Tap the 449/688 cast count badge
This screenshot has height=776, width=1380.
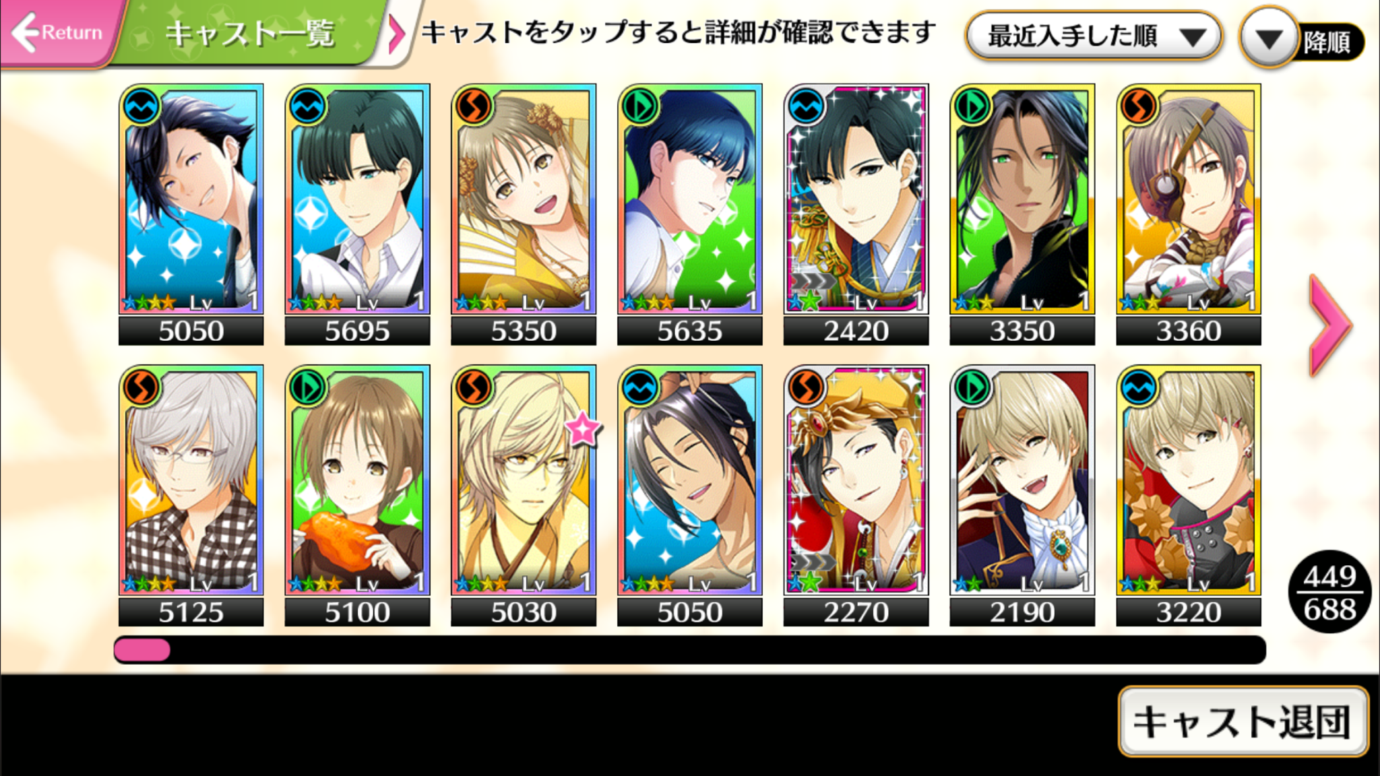point(1329,592)
